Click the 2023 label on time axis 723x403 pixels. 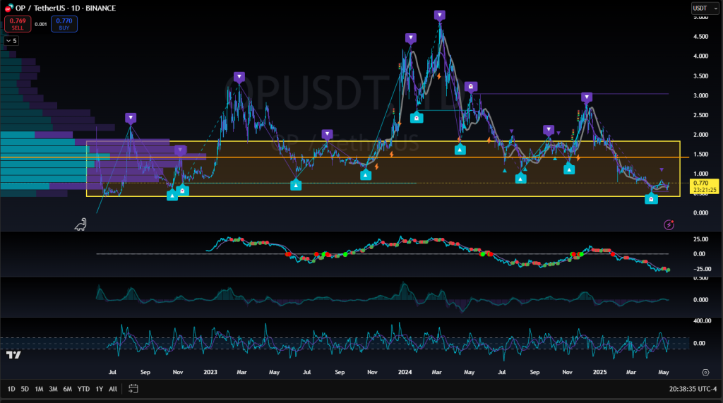click(210, 372)
